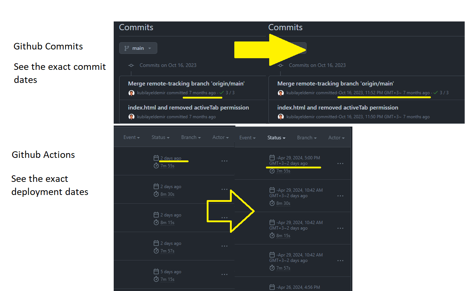This screenshot has width=465, height=291.
Task: Open three-dot menu for right Apr 29 5:00 PM run
Action: 340,164
